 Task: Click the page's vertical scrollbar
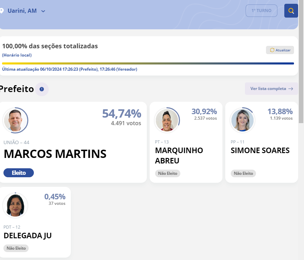tap(301, 69)
